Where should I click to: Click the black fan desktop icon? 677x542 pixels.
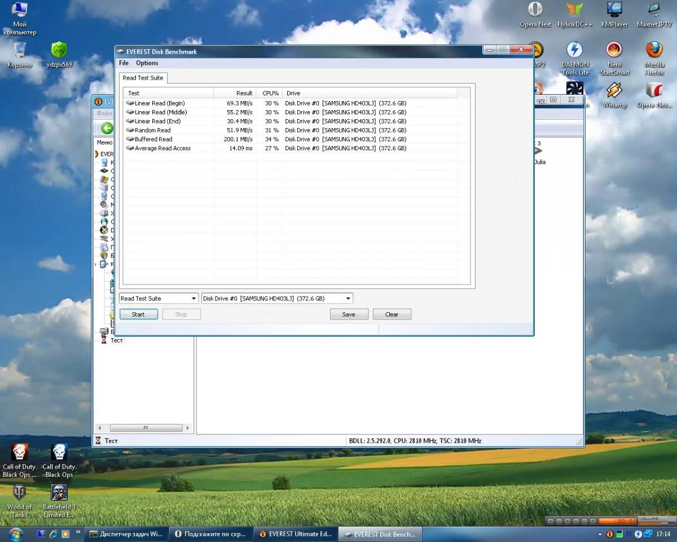pyautogui.click(x=574, y=88)
